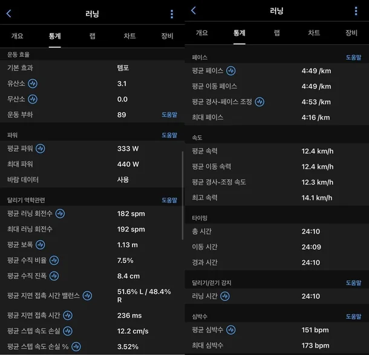This screenshot has width=369, height=355.
Task: Switch to 개요 tab on right screen
Action: coord(202,33)
